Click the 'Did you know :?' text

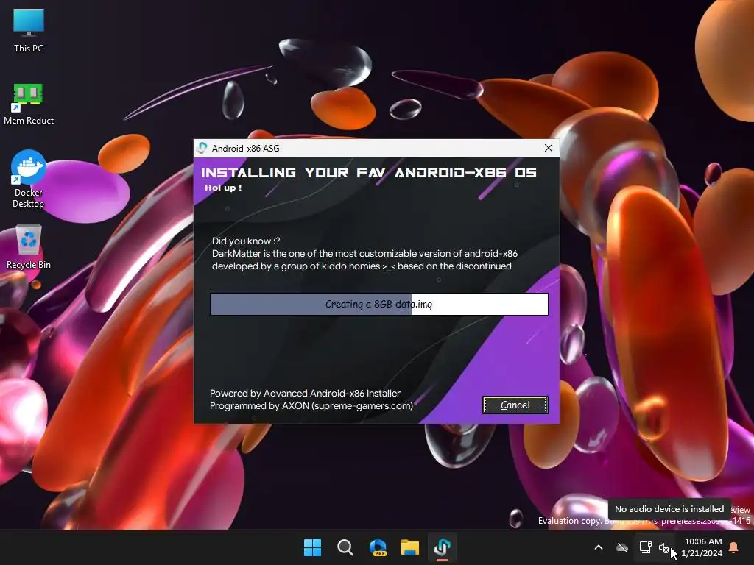pyautogui.click(x=246, y=241)
